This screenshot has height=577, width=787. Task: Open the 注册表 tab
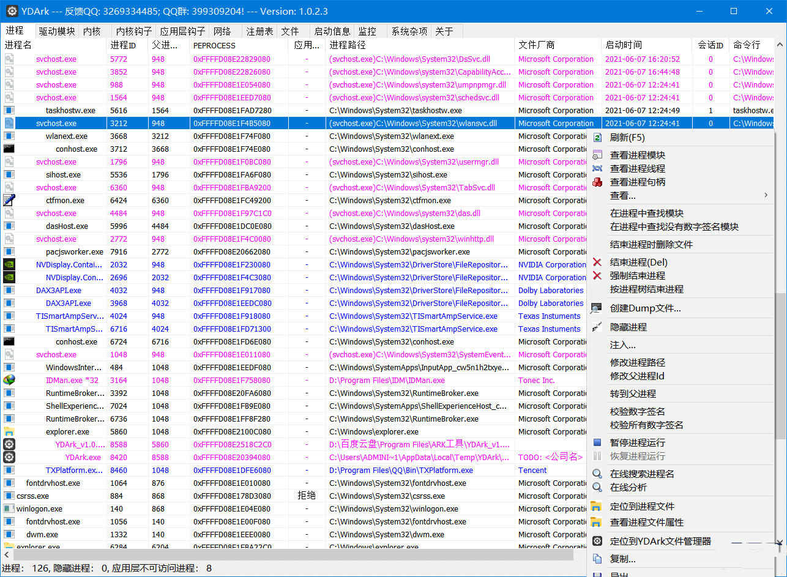(x=259, y=31)
